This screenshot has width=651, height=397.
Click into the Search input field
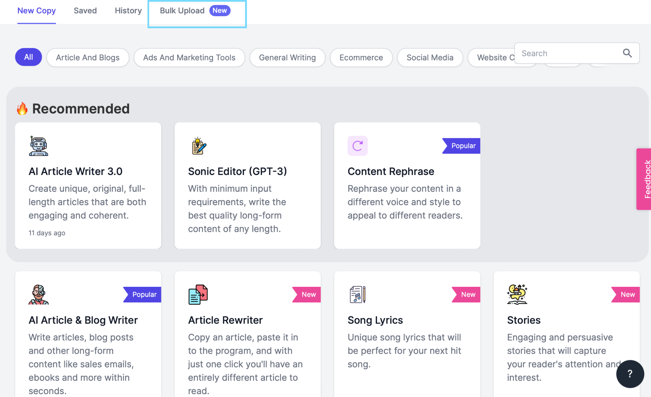click(569, 53)
